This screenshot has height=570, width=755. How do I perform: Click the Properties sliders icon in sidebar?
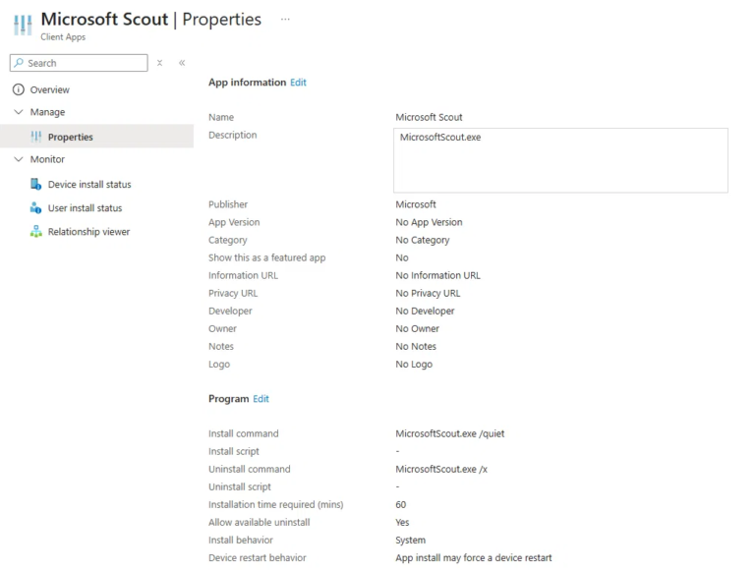click(36, 137)
